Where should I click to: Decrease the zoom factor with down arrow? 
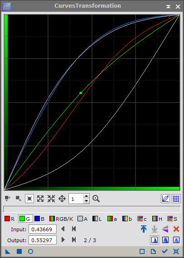(86, 201)
